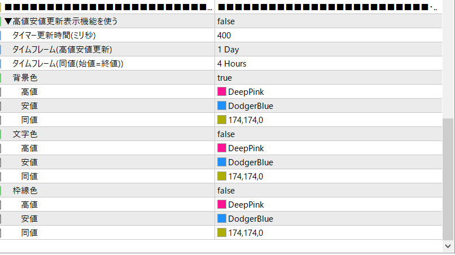455x255 pixels.
Task: Edit タイマー更新時間 value 400
Action: pyautogui.click(x=327, y=36)
